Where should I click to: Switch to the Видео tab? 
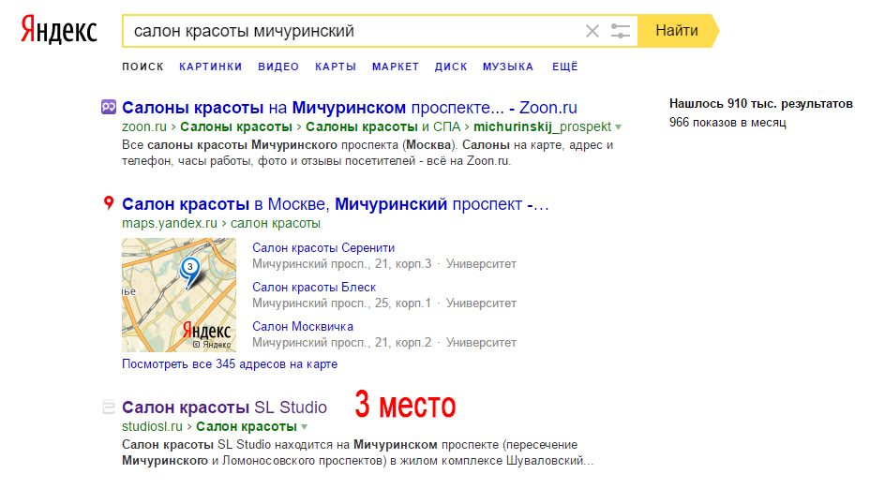[278, 67]
